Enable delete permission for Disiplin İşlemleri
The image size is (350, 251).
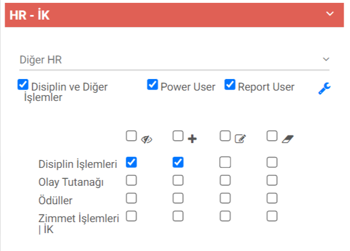pyautogui.click(x=272, y=163)
